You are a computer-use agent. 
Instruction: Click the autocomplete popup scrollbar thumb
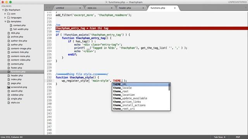(x=169, y=87)
